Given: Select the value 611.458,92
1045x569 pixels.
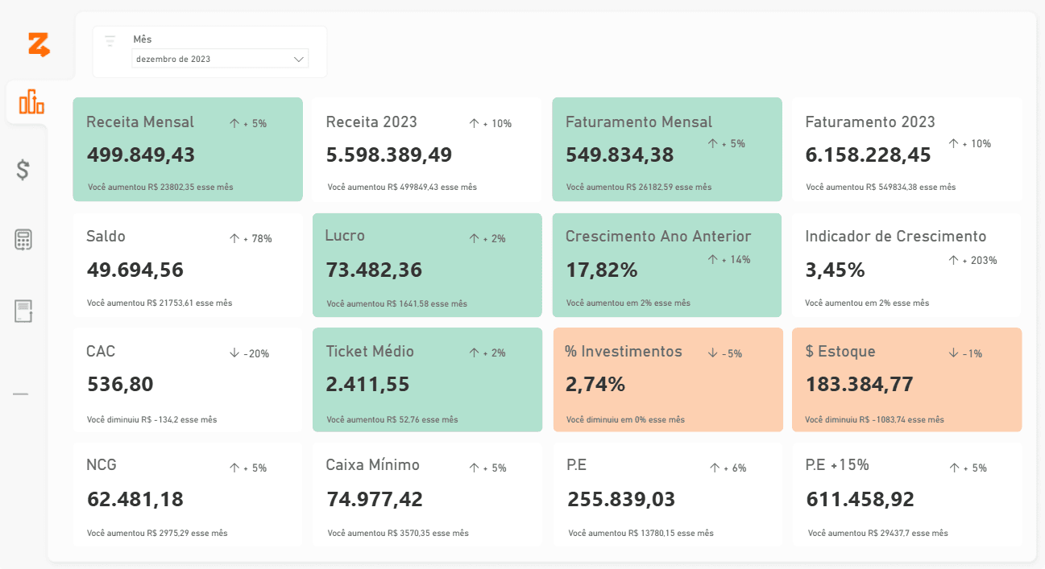Looking at the screenshot, I should pyautogui.click(x=860, y=499).
